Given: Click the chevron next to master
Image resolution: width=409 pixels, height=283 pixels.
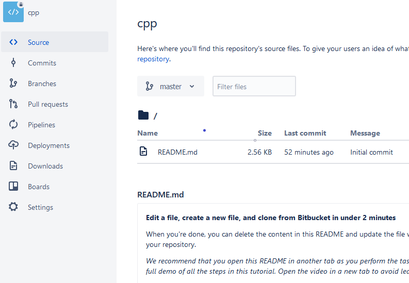Looking at the screenshot, I should click(x=192, y=87).
